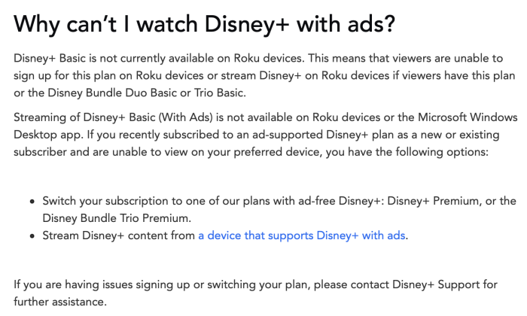Click the "Why can't I watch Disney+ with ads?" heading
Viewport: 527px width, 316px height.
point(203,24)
